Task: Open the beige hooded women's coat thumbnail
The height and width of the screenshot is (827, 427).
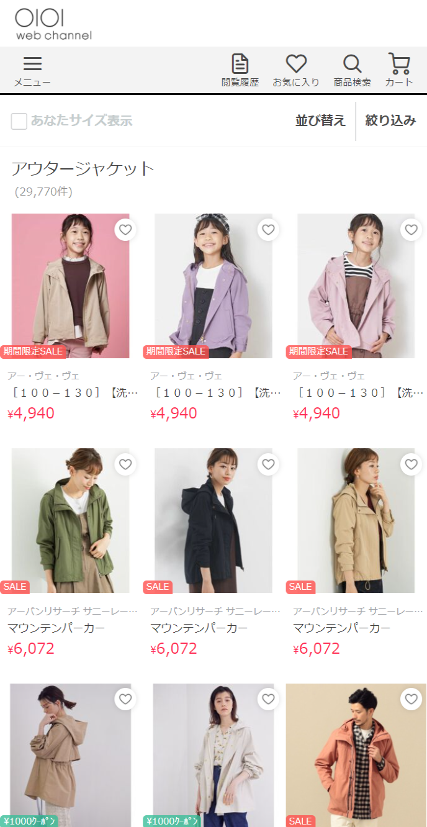Action: click(71, 755)
